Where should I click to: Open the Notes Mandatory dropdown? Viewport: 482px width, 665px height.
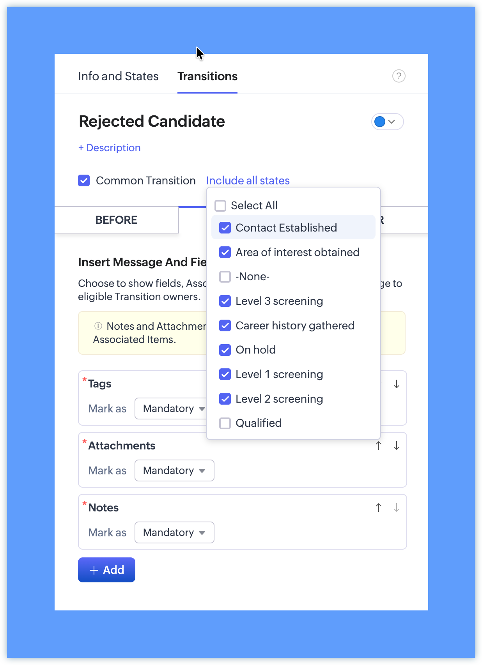pyautogui.click(x=174, y=532)
